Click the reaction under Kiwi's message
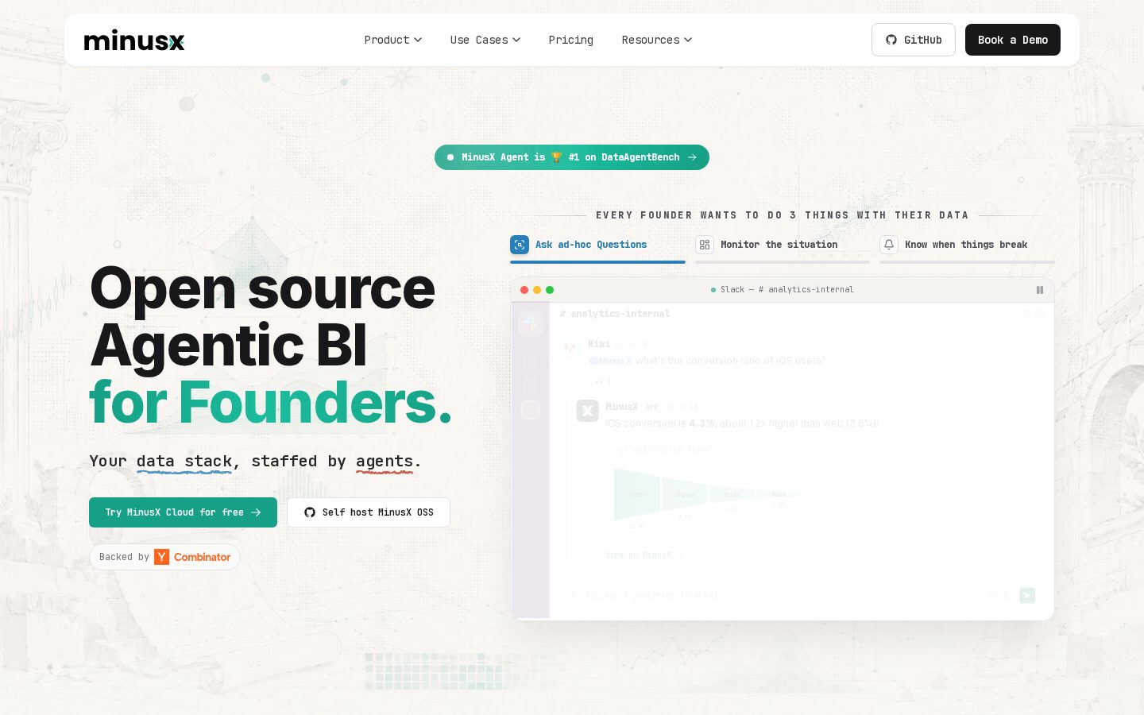The image size is (1144, 715). pos(604,381)
